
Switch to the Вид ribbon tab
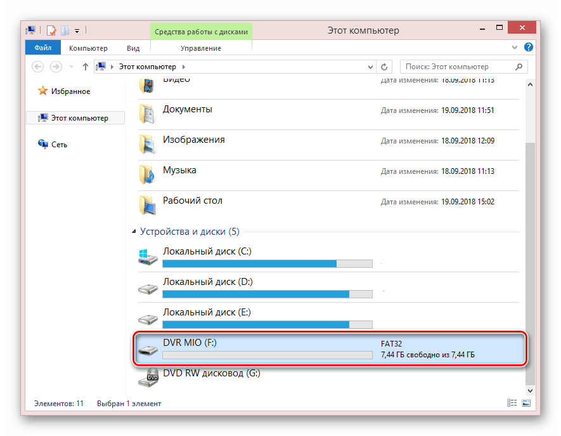click(133, 48)
